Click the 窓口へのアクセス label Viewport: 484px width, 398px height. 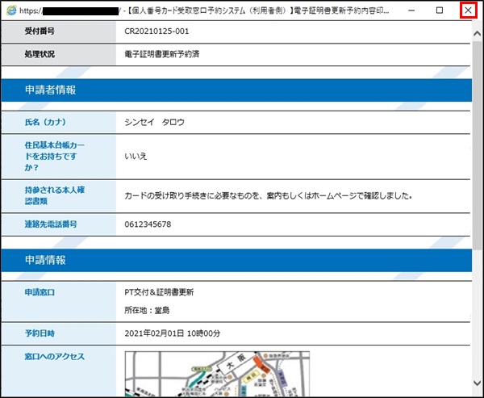point(55,356)
